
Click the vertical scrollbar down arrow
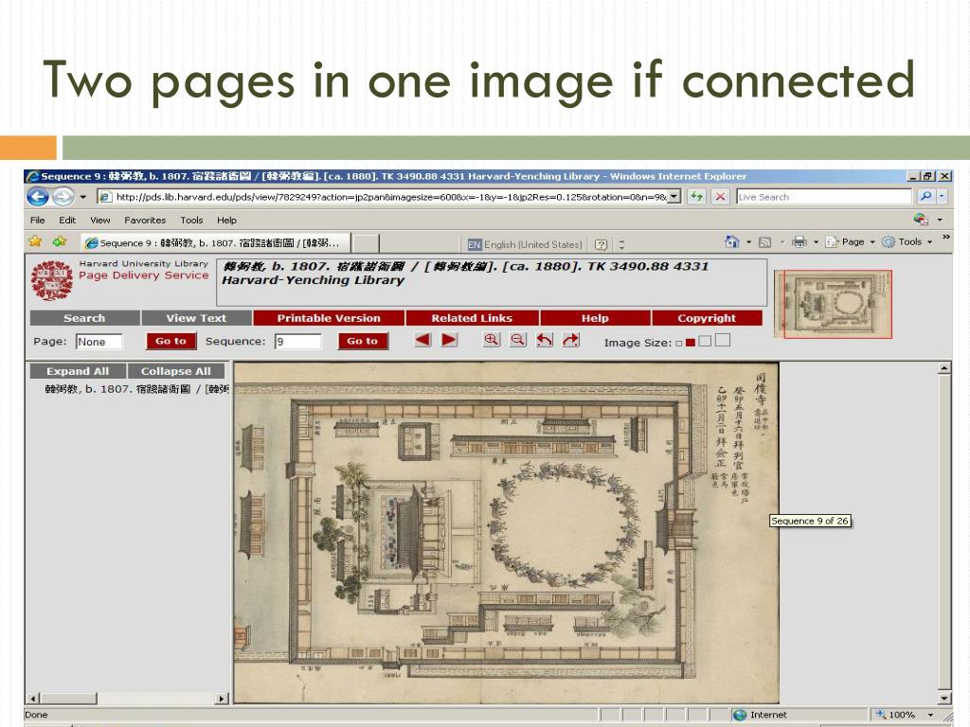click(944, 698)
